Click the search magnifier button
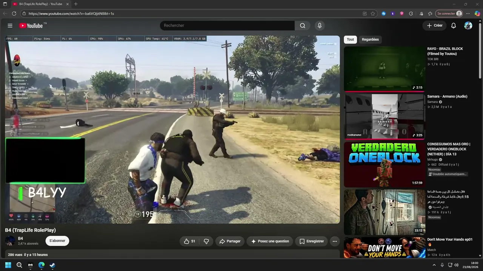This screenshot has width=483, height=271. point(303,26)
